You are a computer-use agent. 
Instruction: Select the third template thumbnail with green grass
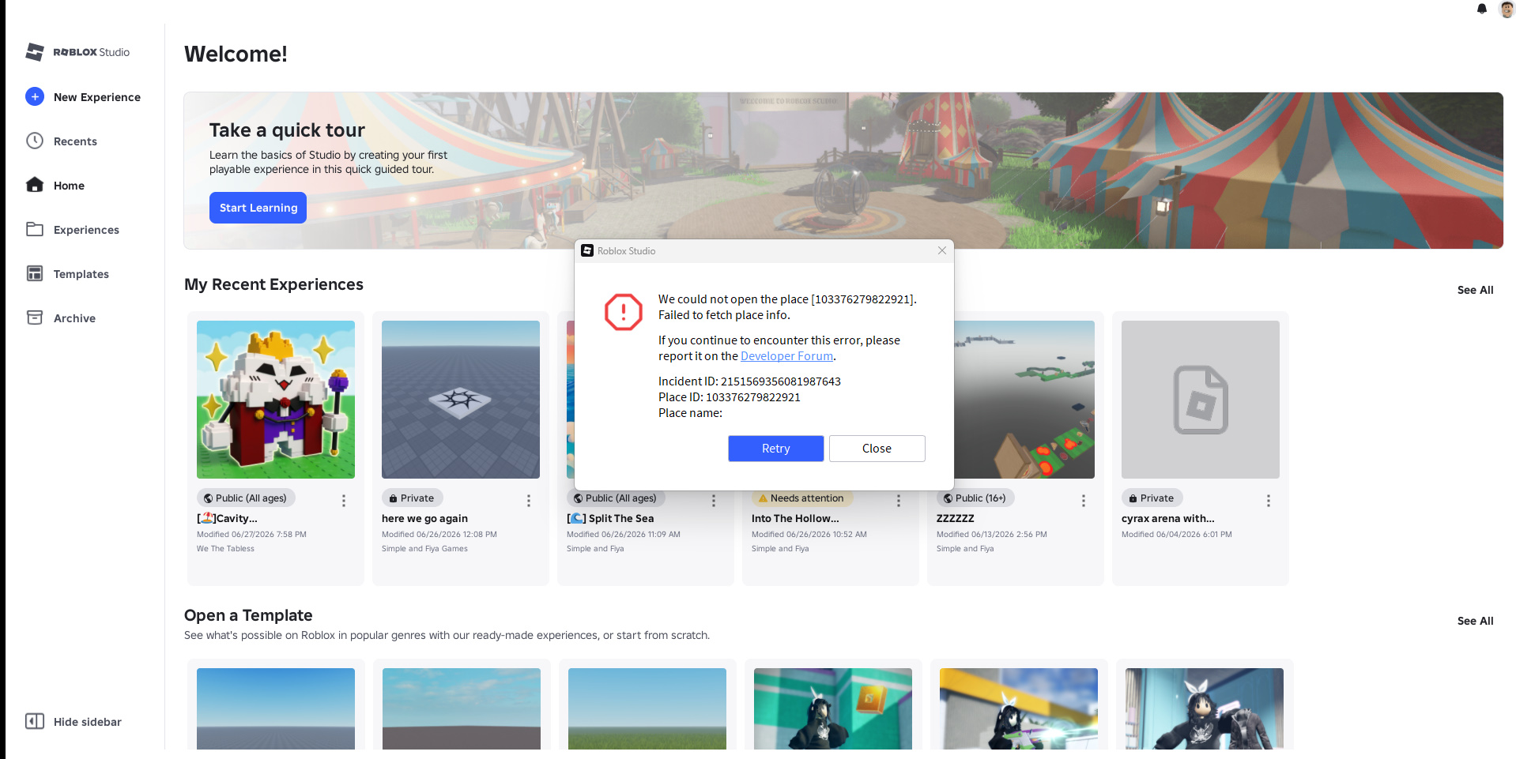(x=647, y=708)
